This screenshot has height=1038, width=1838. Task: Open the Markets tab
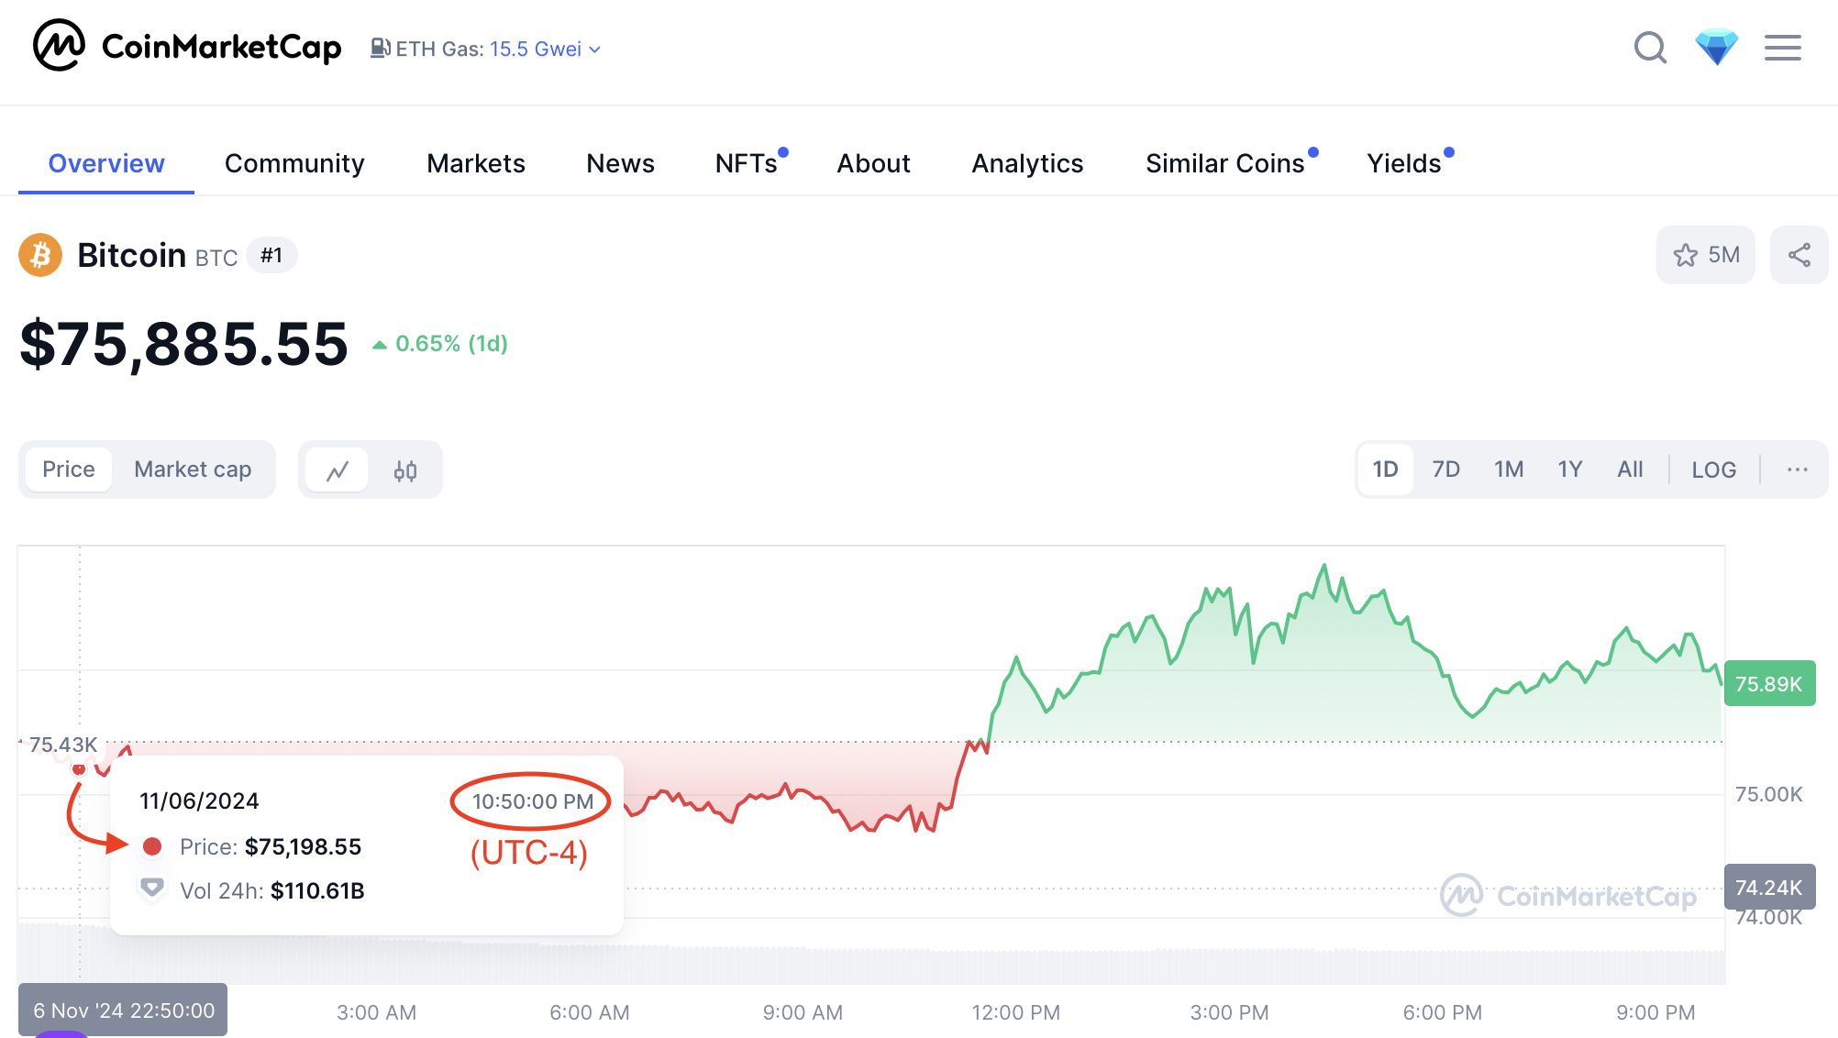click(476, 163)
